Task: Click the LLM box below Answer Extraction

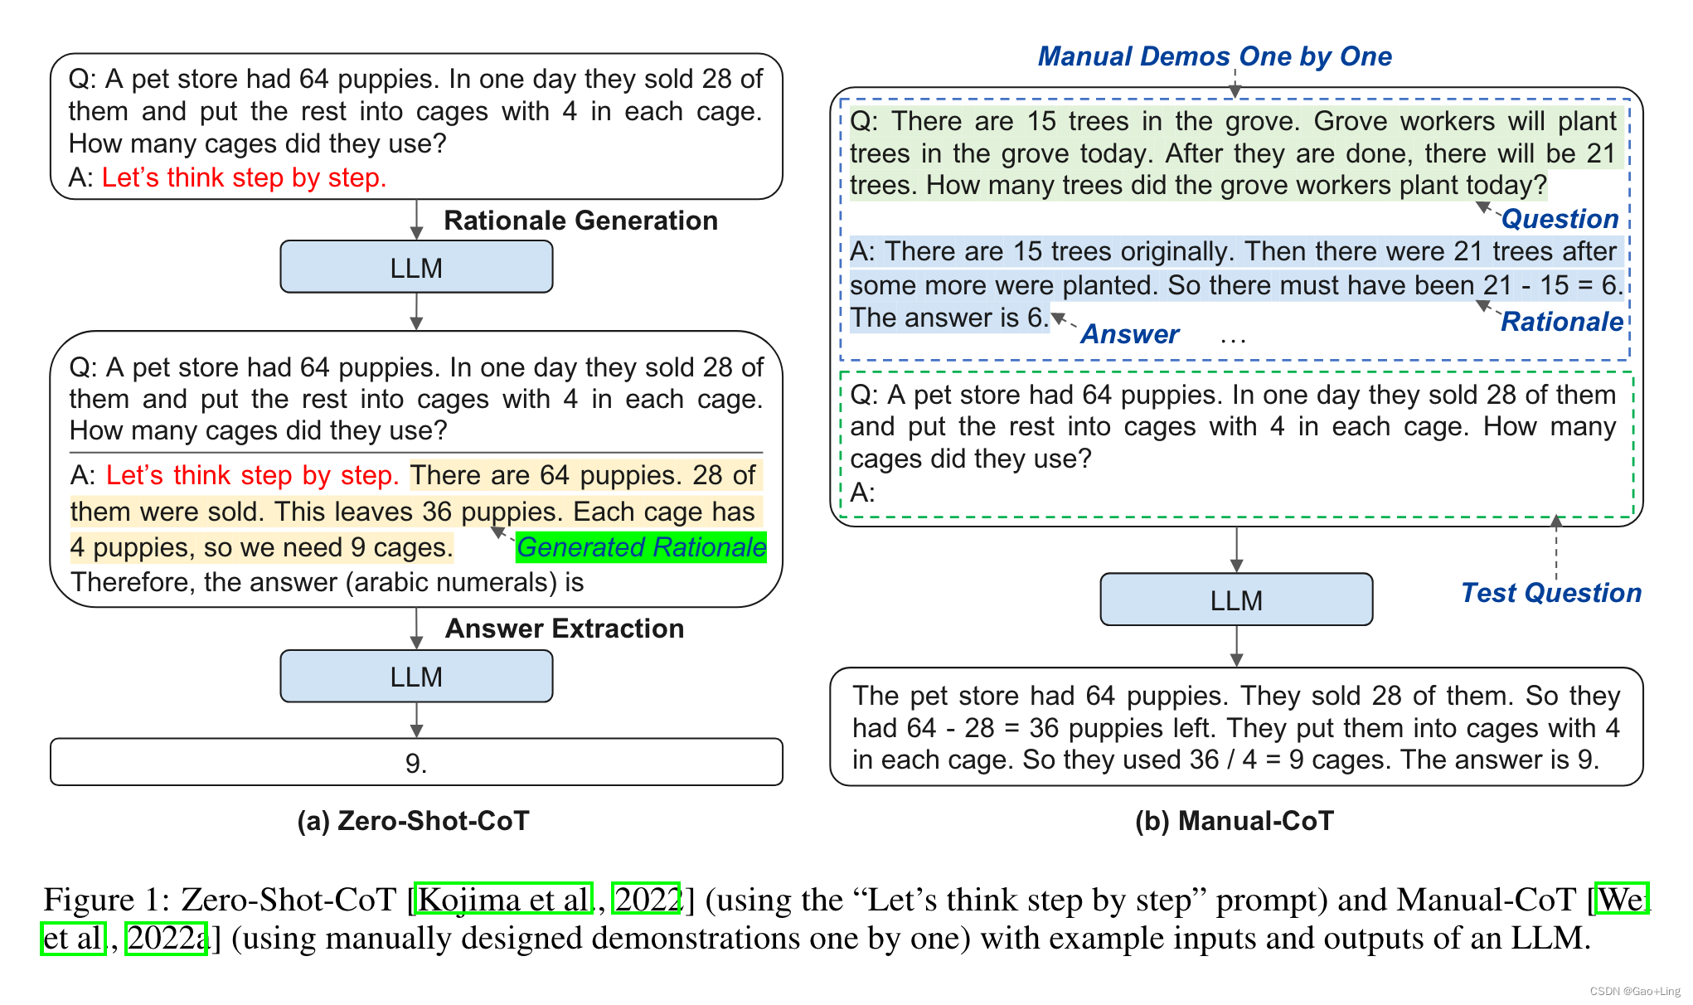Action: tap(416, 677)
